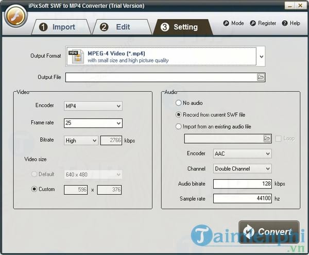Viewport: 309px width, 255px height.
Task: Open the video Encoder MP4 dropdown
Action: [x=93, y=106]
